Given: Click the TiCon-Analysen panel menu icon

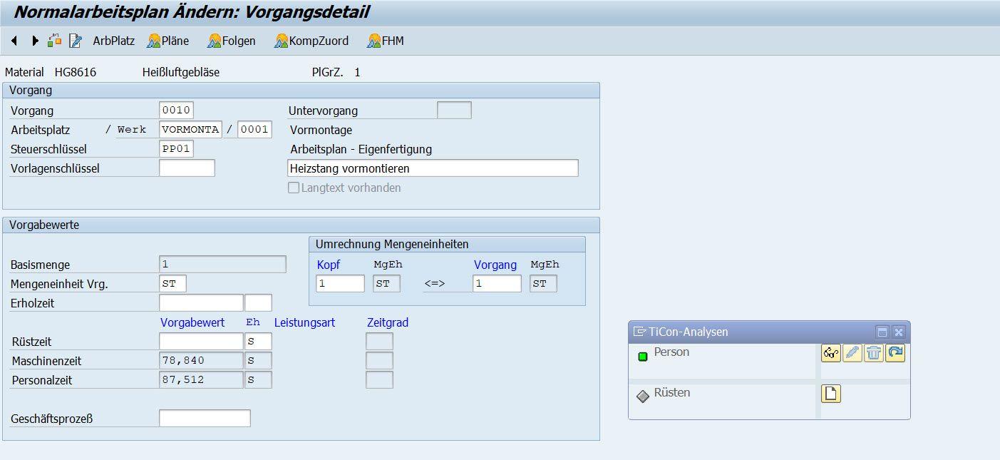Looking at the screenshot, I should [x=639, y=332].
